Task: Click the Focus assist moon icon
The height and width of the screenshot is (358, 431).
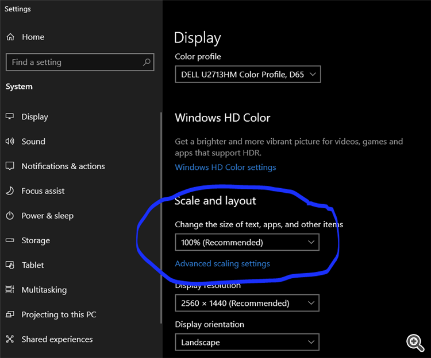Action: [x=10, y=190]
